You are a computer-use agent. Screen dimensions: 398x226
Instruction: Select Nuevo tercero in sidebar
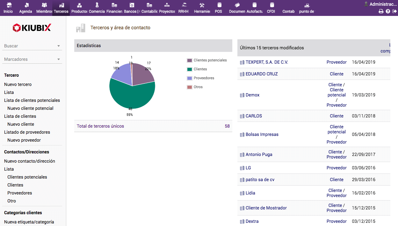[x=18, y=84]
